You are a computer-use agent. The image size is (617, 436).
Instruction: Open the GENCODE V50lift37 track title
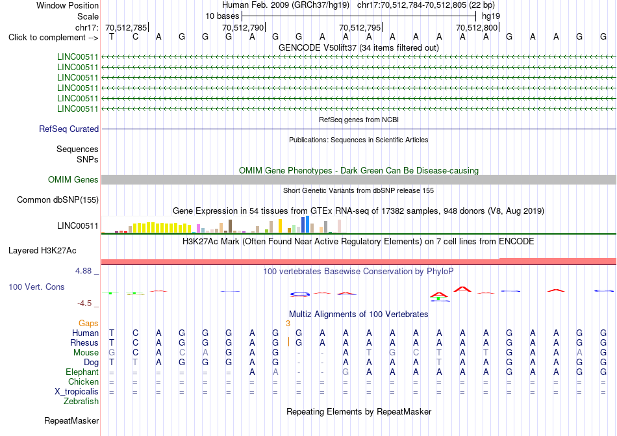[x=359, y=47]
